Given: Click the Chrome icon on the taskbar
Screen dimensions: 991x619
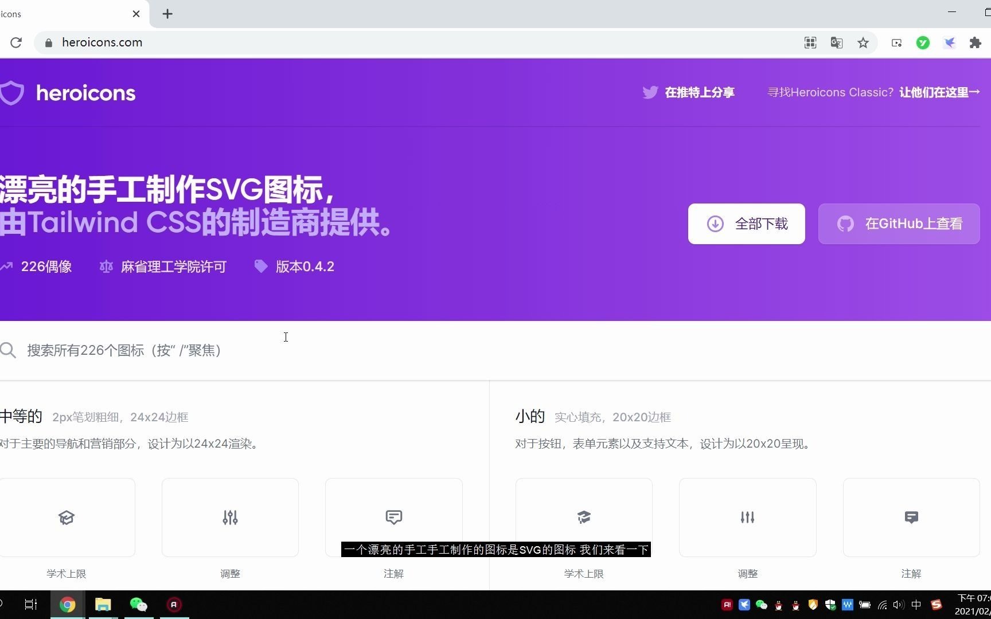Looking at the screenshot, I should point(68,605).
